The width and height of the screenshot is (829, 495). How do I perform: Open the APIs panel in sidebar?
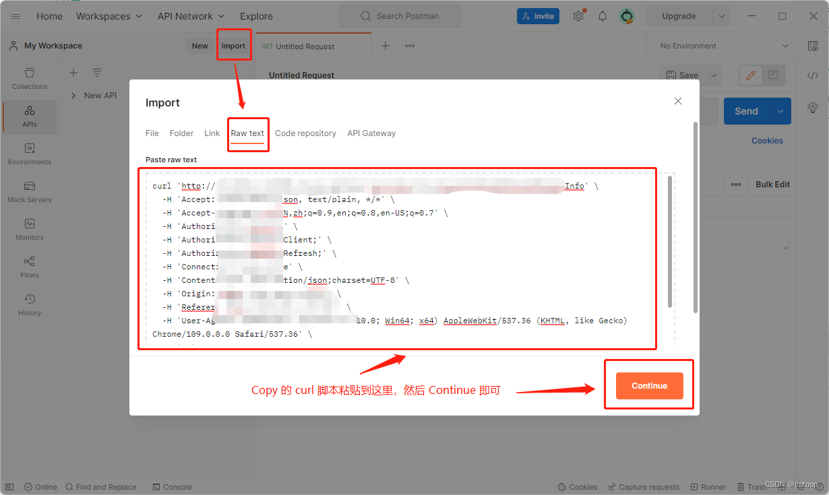29,117
